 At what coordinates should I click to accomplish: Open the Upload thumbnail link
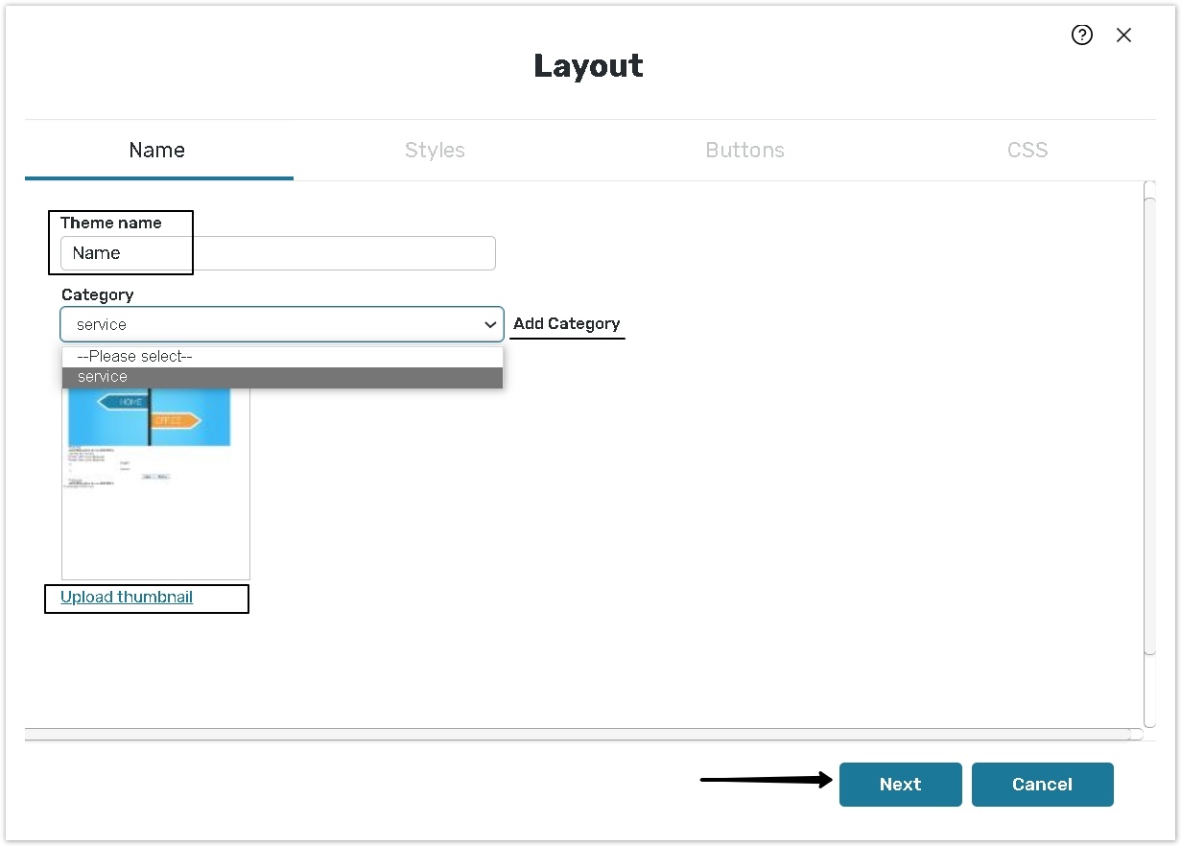tap(126, 597)
